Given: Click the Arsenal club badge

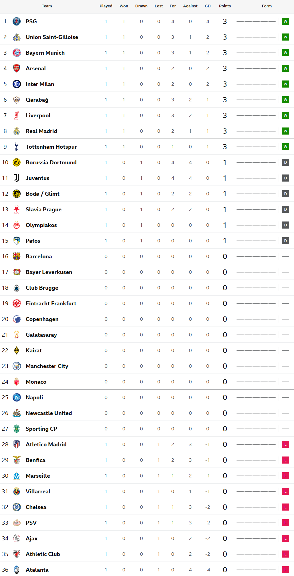Looking at the screenshot, I should (x=17, y=69).
